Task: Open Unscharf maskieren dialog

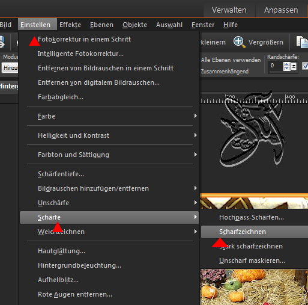Action: pos(255,260)
